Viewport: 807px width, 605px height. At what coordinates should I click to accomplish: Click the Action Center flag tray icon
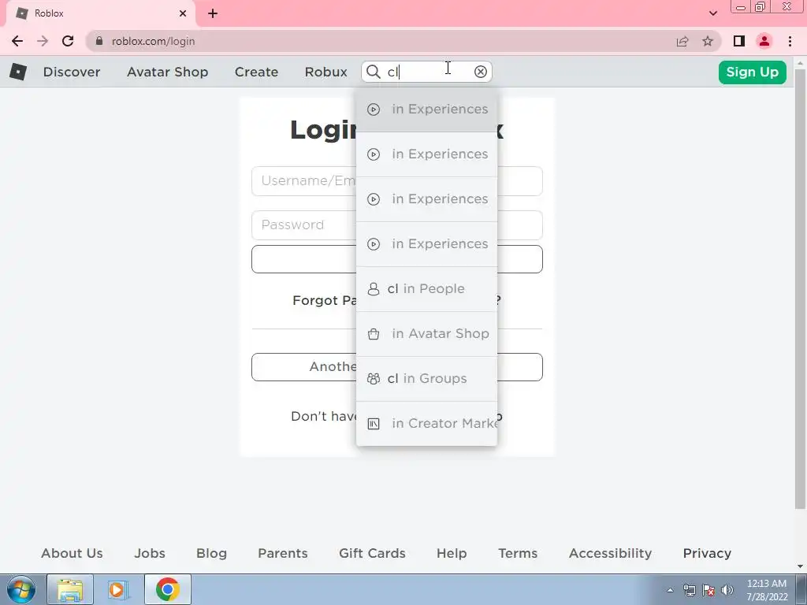click(708, 590)
